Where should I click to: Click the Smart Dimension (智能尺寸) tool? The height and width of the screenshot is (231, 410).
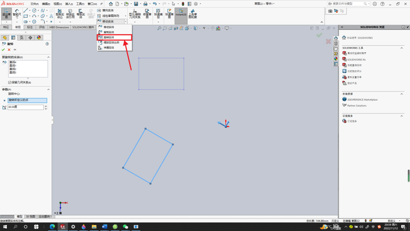(x=17, y=14)
